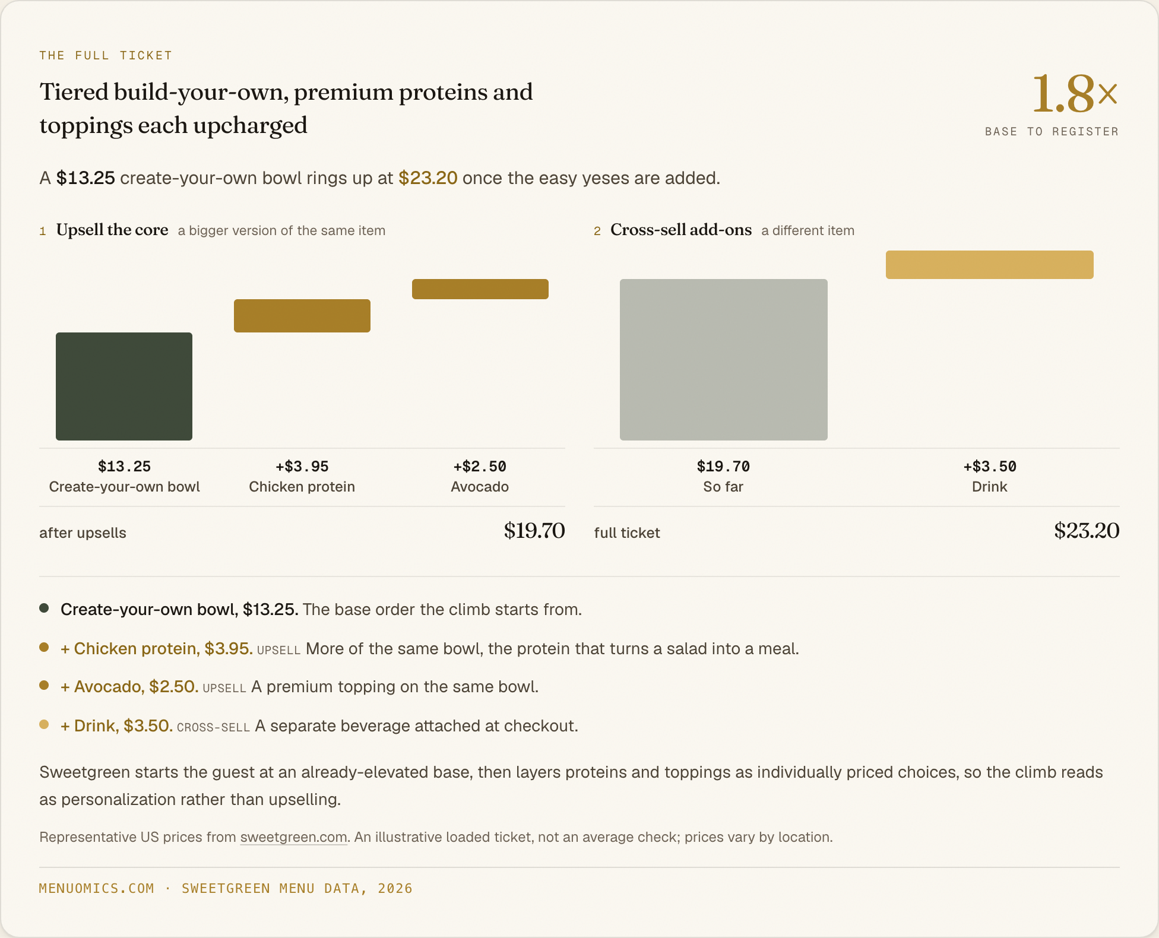Click the MENUOMICS.COM footer text
Image resolution: width=1159 pixels, height=938 pixels.
[x=97, y=888]
